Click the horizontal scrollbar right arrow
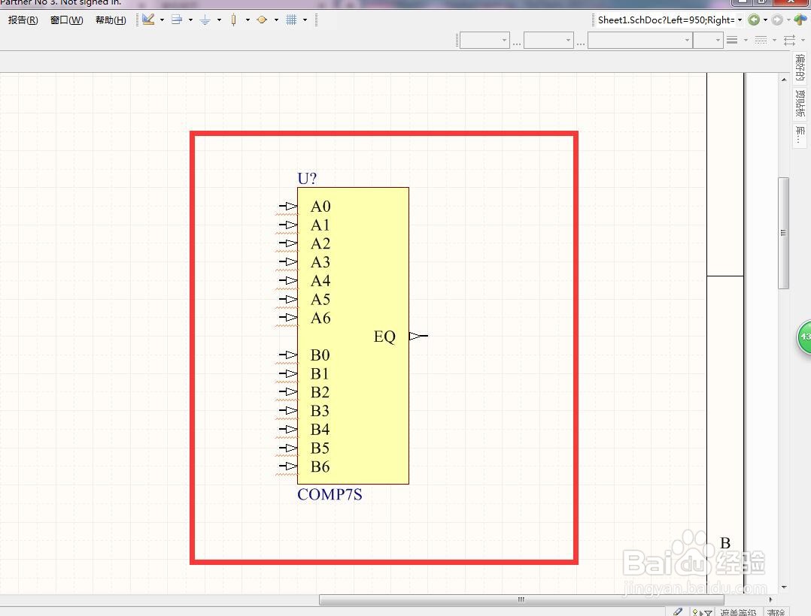811x616 pixels. [x=770, y=599]
